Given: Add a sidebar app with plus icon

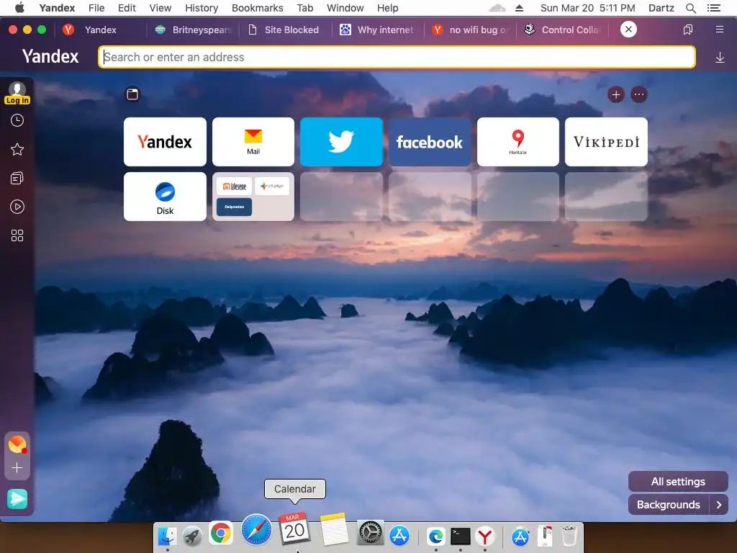Looking at the screenshot, I should (17, 468).
